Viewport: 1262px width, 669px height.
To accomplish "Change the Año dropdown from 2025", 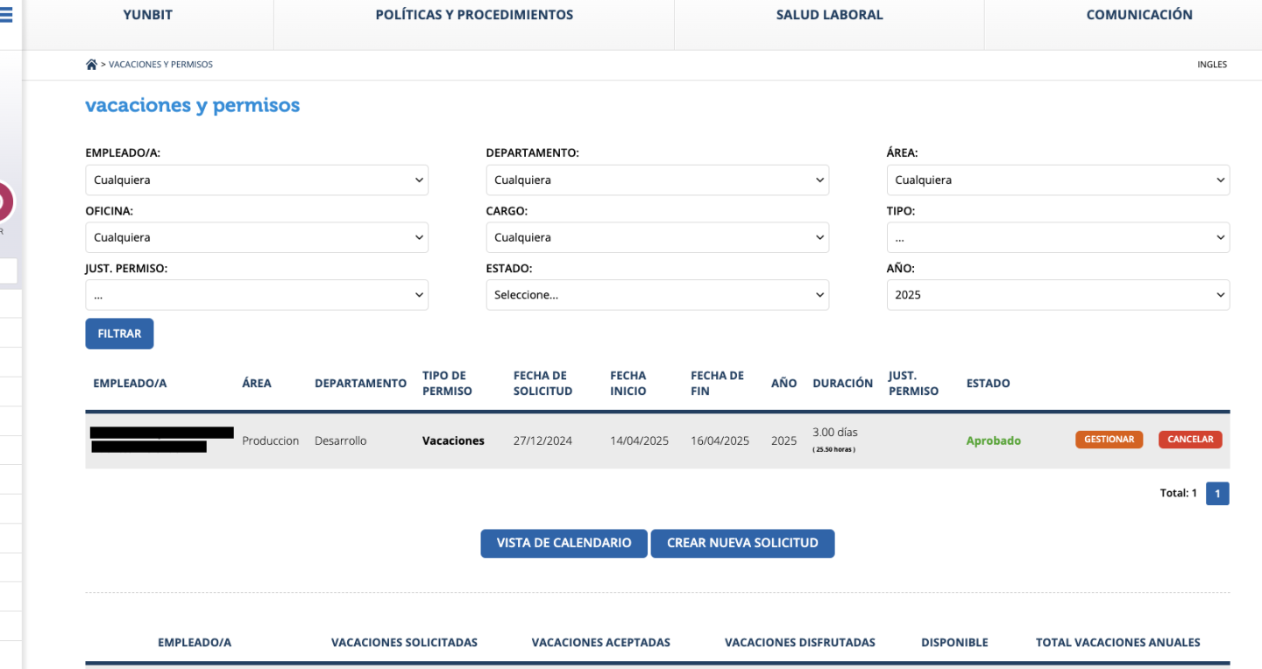I will [1057, 295].
